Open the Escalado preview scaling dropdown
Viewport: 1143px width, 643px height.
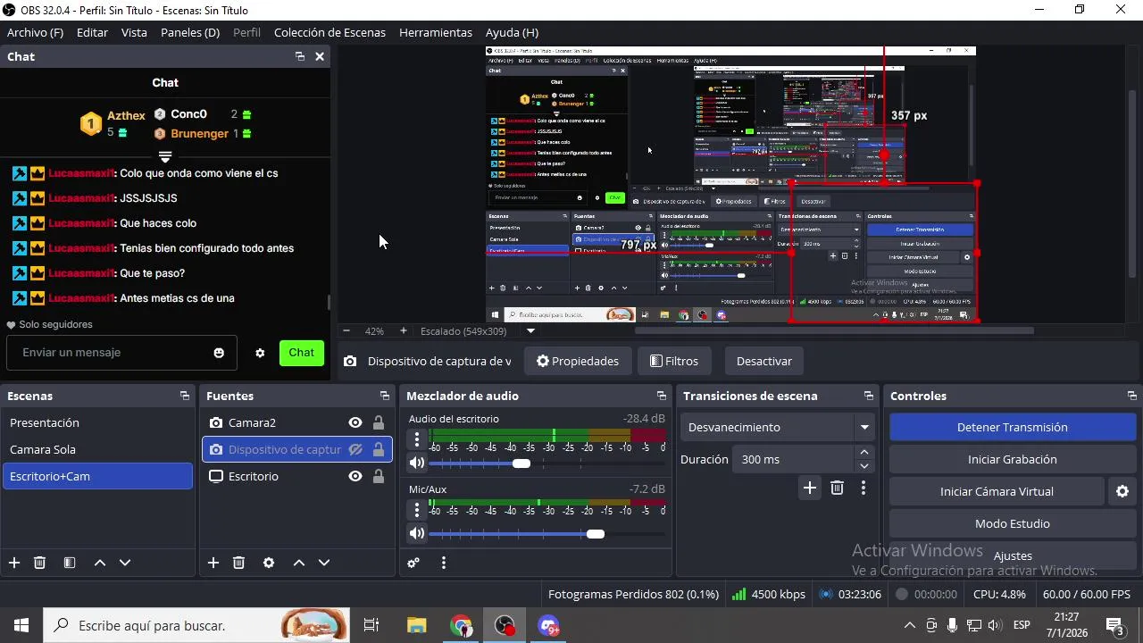click(x=530, y=330)
